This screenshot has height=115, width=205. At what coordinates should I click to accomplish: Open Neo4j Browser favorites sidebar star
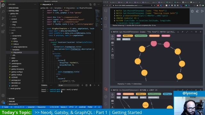tap(106, 19)
